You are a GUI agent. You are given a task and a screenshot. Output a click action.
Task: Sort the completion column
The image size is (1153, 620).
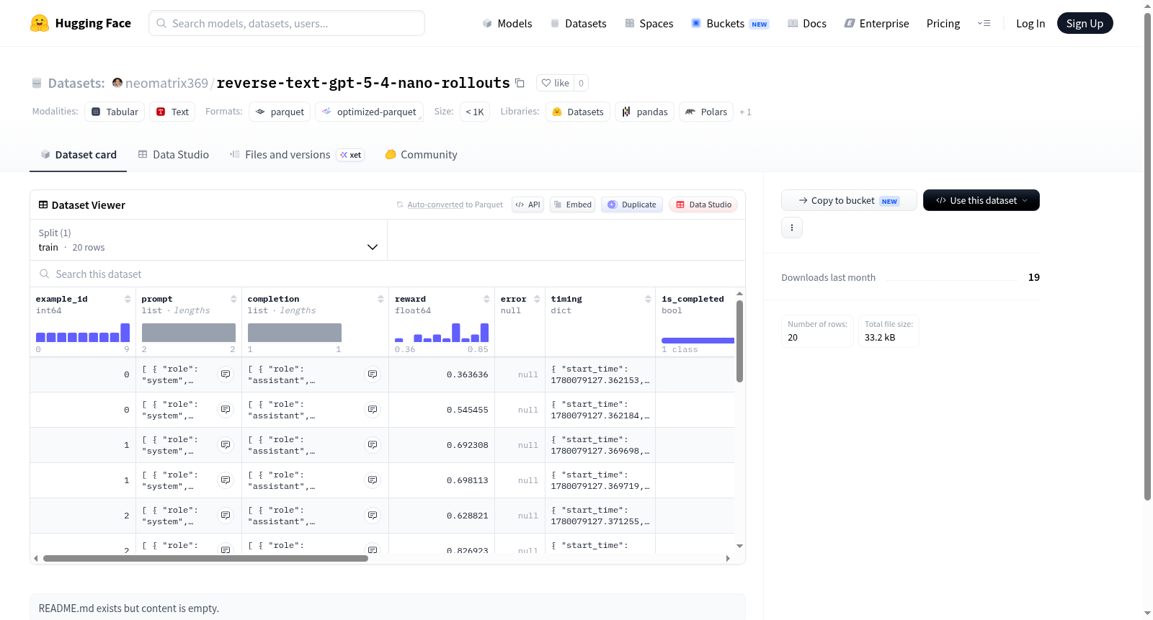[x=380, y=299]
